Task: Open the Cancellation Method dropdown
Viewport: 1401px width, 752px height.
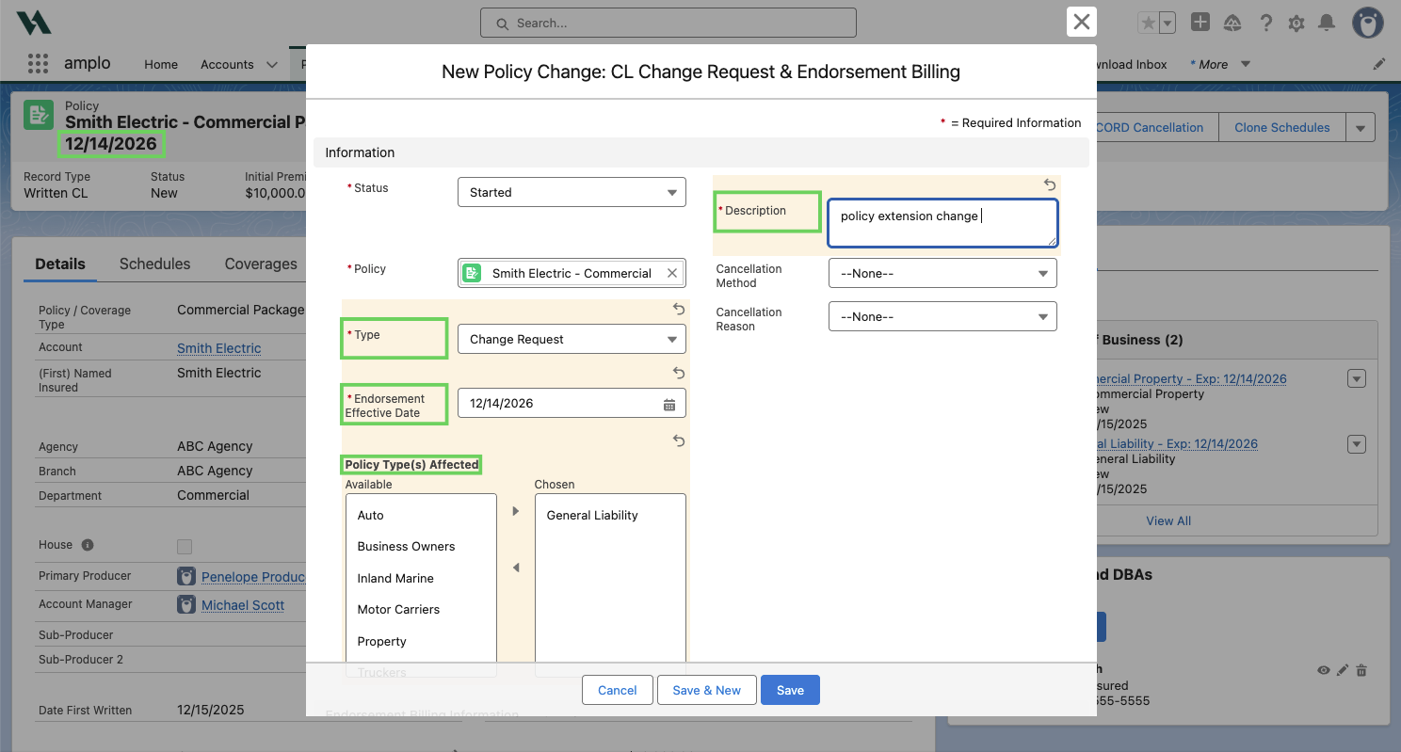Action: [x=942, y=273]
